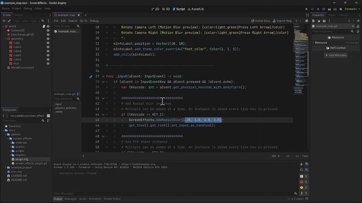Open the top Debug menu
Image resolution: width=362 pixels, height=203 pixels.
pyautogui.click(x=28, y=8)
